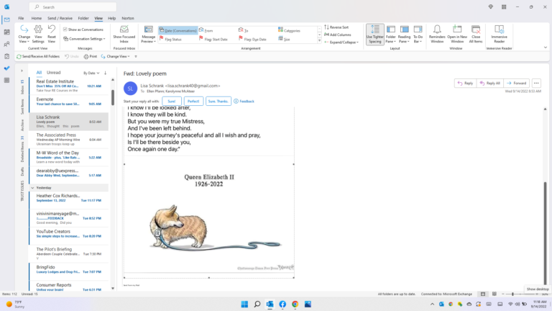This screenshot has width=552, height=311.
Task: Open View Settings gear
Action: click(38, 35)
